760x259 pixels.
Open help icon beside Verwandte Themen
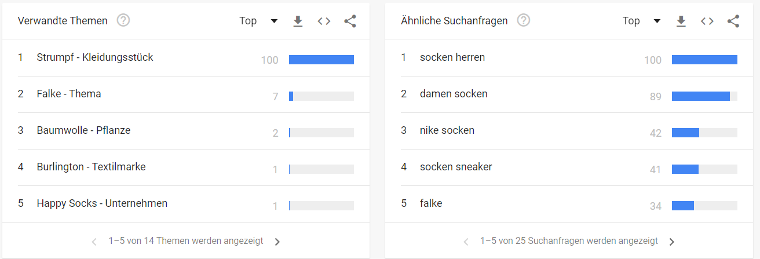pos(123,21)
